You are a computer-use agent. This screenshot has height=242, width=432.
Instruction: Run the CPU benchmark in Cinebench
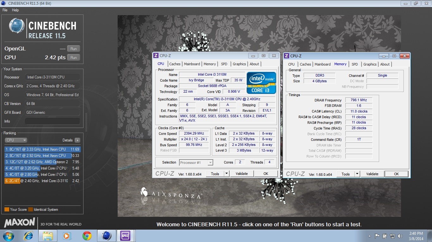(x=74, y=57)
